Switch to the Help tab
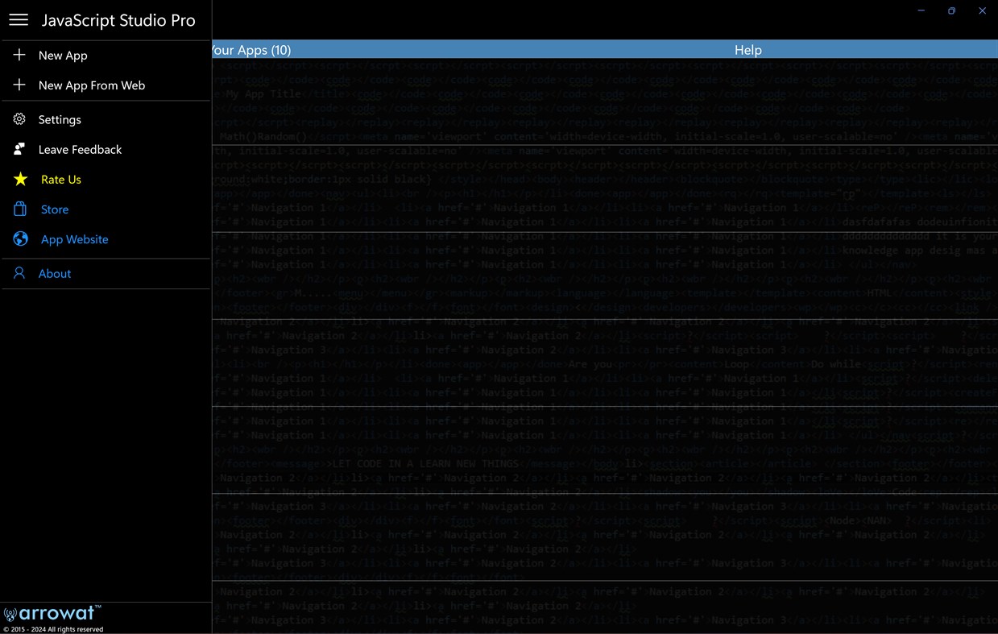998x634 pixels. pyautogui.click(x=747, y=50)
